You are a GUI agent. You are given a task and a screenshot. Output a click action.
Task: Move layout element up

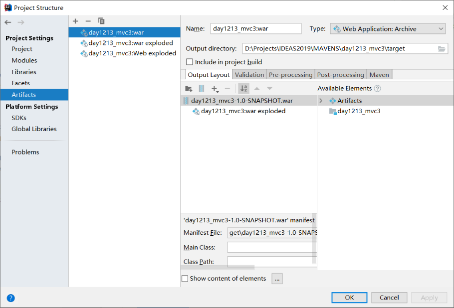click(257, 89)
